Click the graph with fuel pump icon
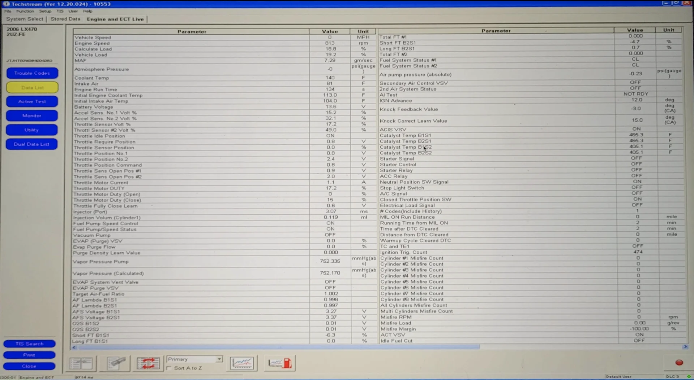 pyautogui.click(x=280, y=363)
